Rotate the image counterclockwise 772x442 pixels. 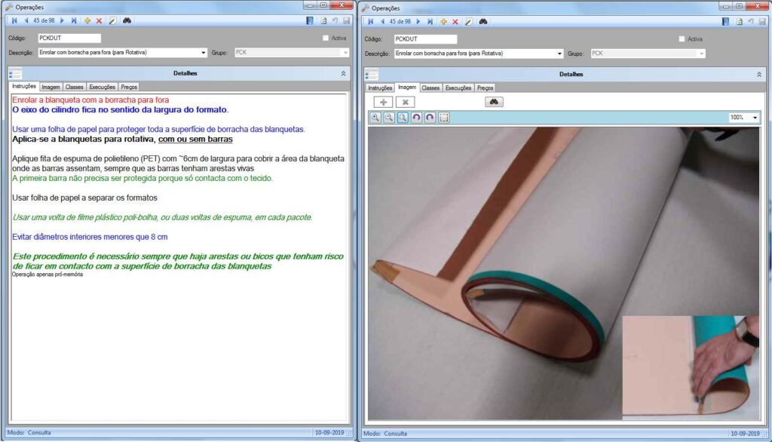pyautogui.click(x=416, y=117)
